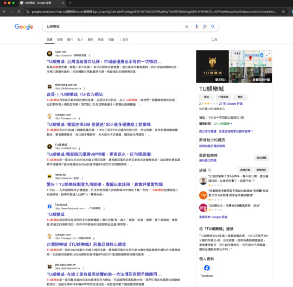Open a new tab with the plus icon
The height and width of the screenshot is (287, 293).
tap(70, 3)
